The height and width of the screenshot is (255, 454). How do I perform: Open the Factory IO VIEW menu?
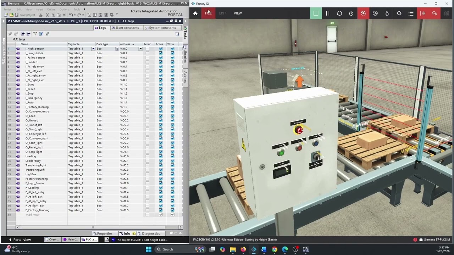(x=238, y=13)
